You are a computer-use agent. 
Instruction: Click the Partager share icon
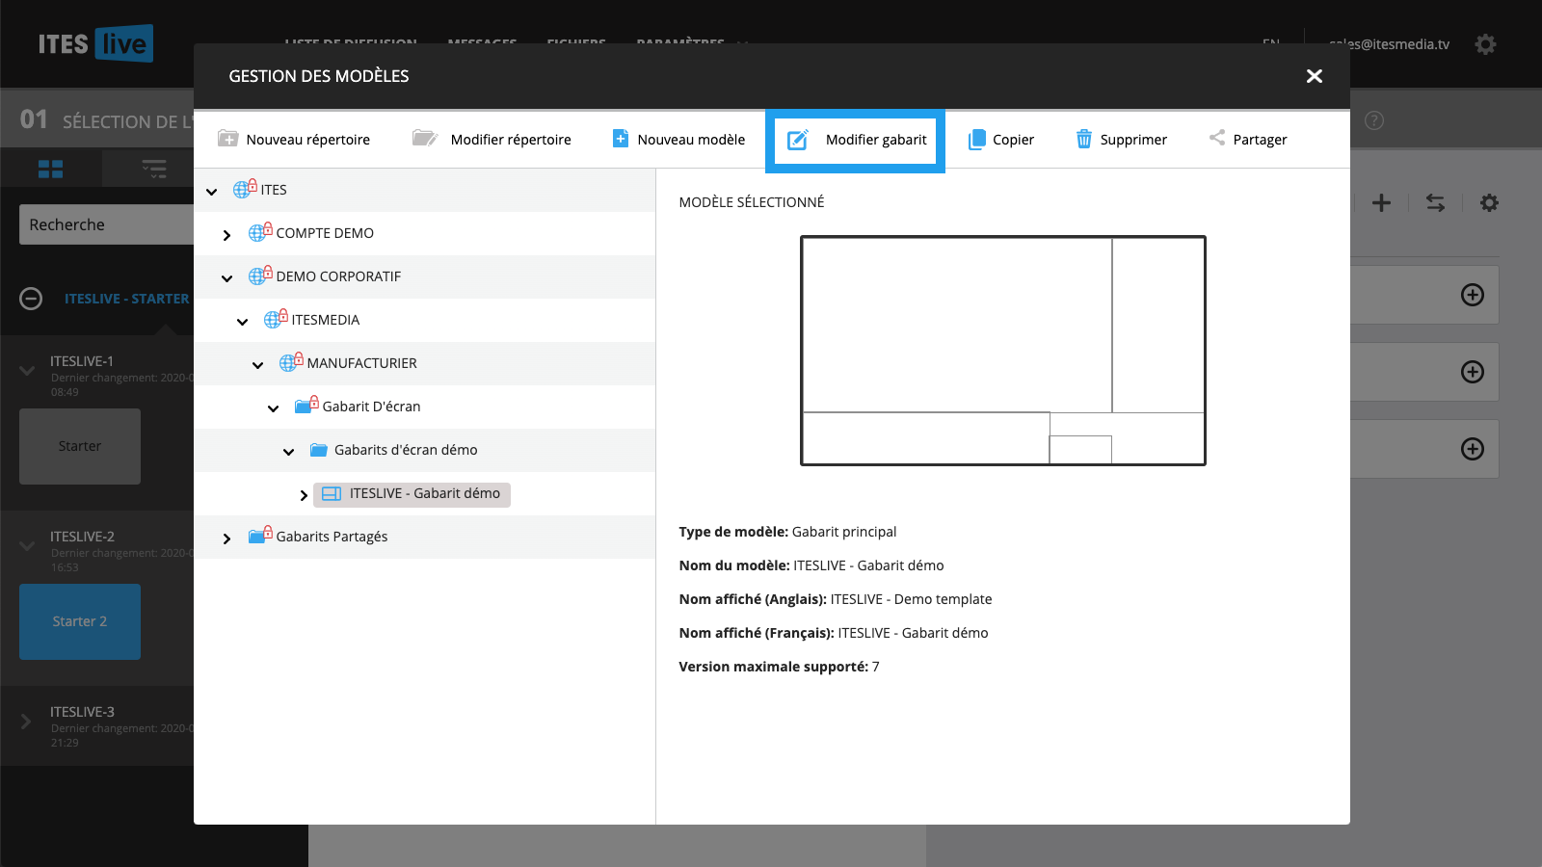pyautogui.click(x=1217, y=138)
